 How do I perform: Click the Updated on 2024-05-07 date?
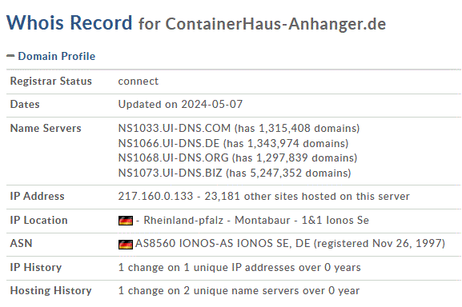180,105
